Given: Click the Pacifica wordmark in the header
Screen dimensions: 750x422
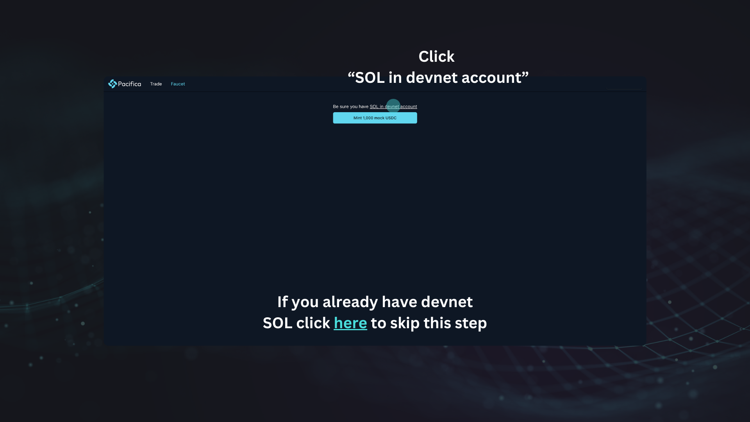Looking at the screenshot, I should tap(129, 84).
